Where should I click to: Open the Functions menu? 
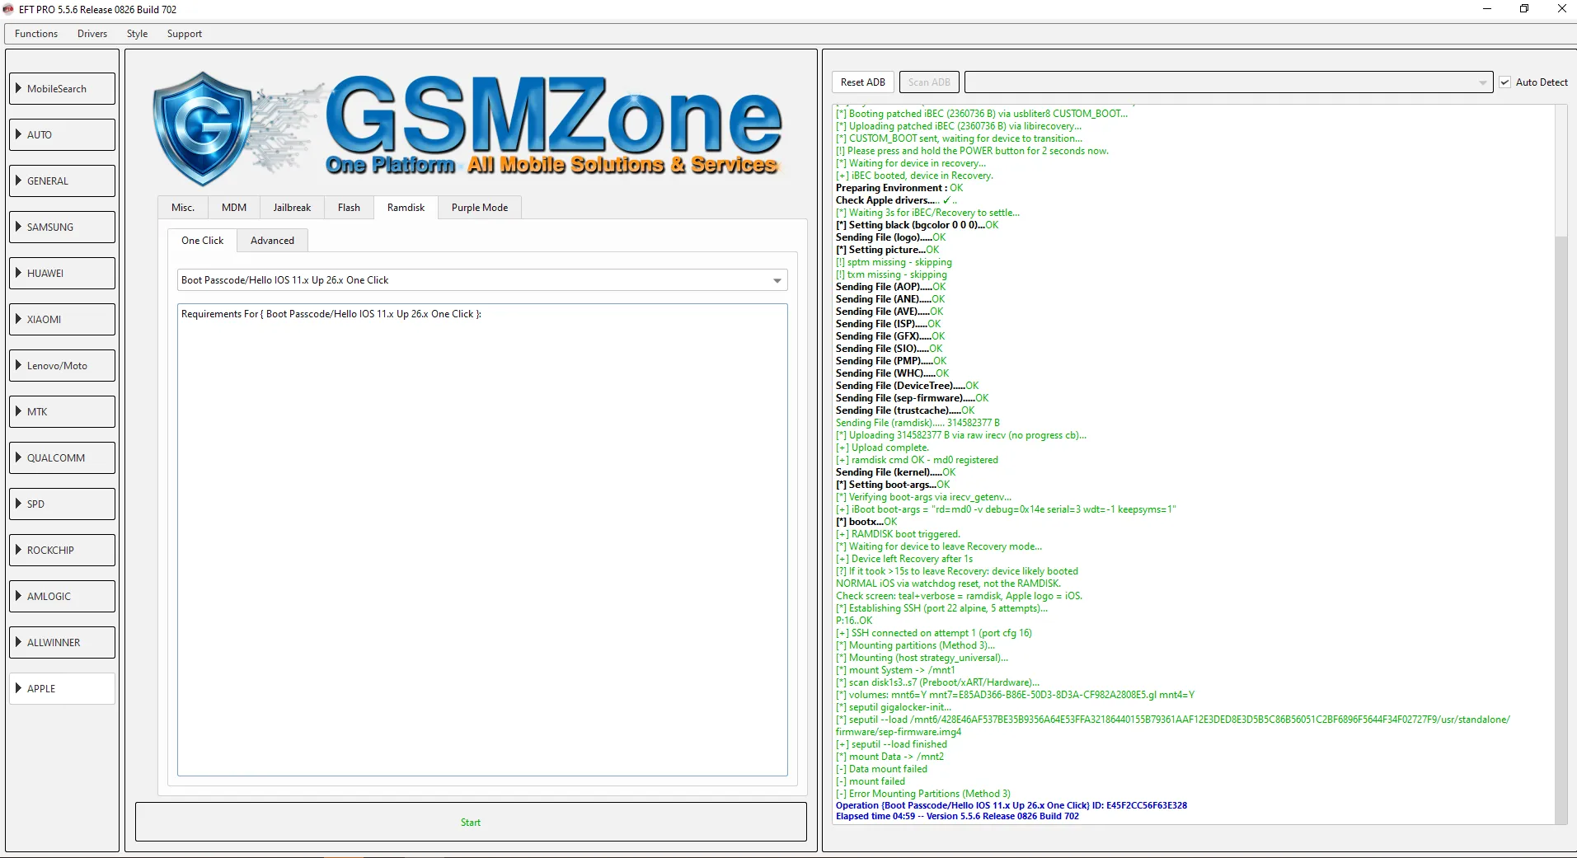click(x=36, y=34)
